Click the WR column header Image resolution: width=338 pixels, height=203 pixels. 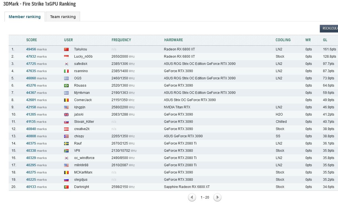click(308, 40)
